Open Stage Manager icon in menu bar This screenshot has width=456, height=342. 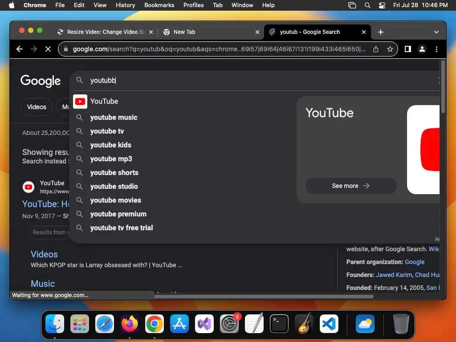click(352, 5)
